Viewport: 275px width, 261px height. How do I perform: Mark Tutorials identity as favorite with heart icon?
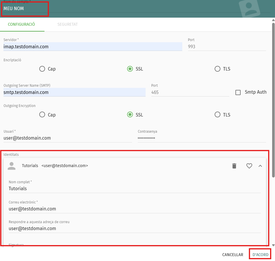coord(249,166)
